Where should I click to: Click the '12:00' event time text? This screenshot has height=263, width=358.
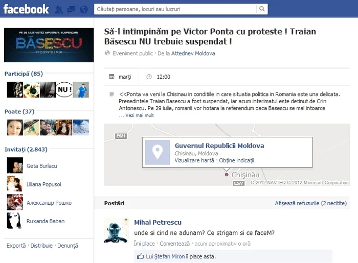[164, 77]
